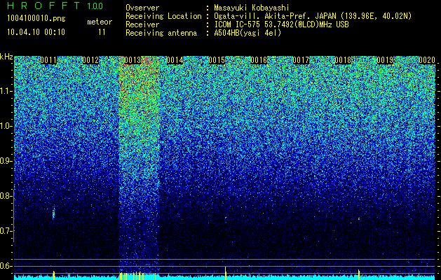Select the 0014 time marker label
Image resolution: width=441 pixels, height=280 pixels.
point(175,60)
